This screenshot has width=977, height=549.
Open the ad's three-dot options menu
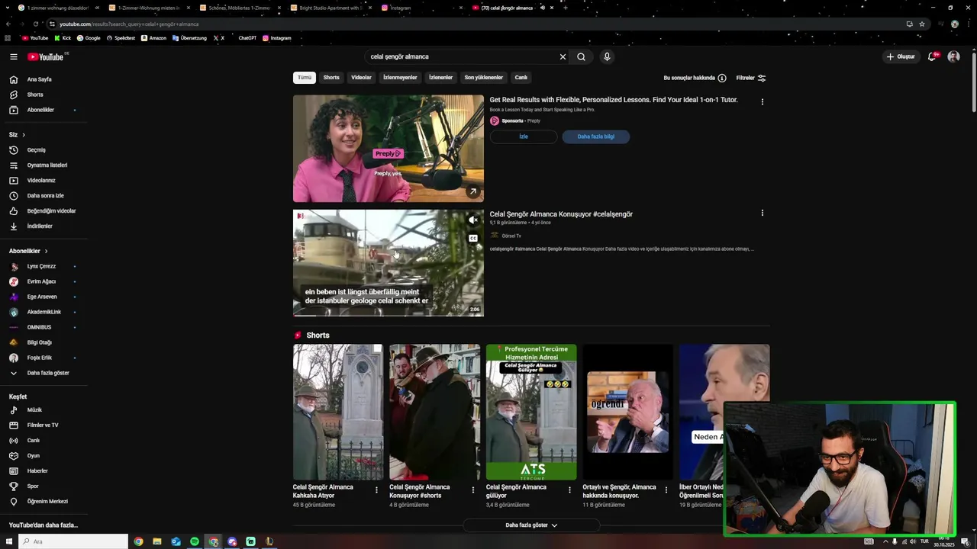(762, 101)
